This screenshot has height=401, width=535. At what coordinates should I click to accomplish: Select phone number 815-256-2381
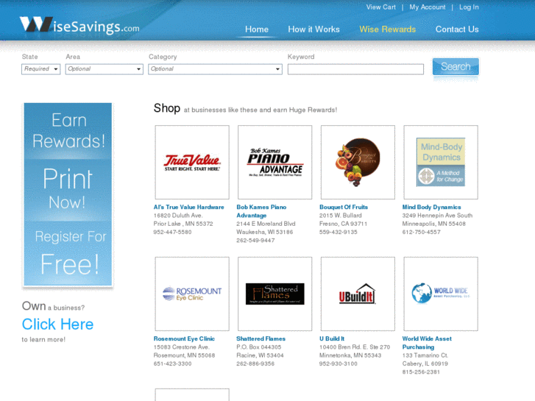click(x=422, y=372)
